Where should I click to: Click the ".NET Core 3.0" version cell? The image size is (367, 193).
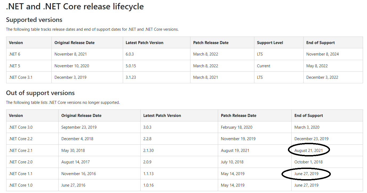(x=21, y=127)
